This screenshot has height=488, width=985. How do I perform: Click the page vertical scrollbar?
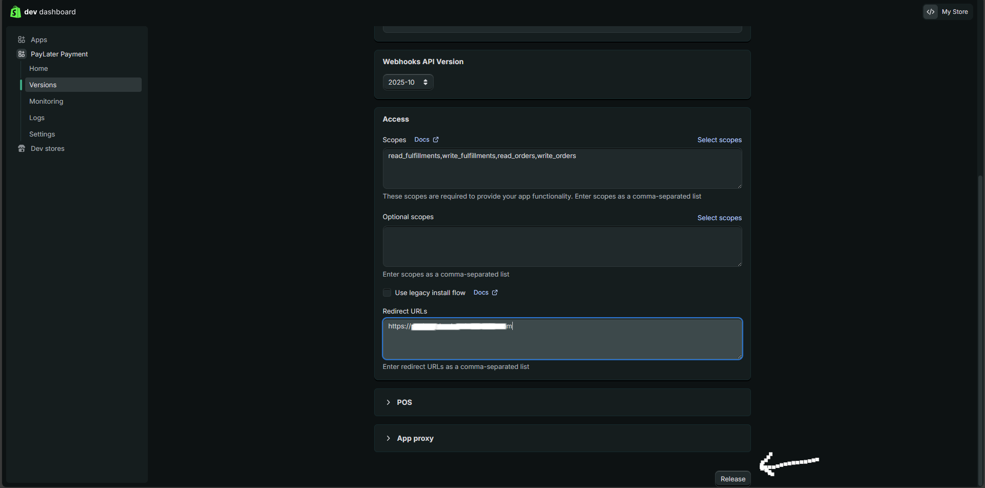tap(980, 328)
